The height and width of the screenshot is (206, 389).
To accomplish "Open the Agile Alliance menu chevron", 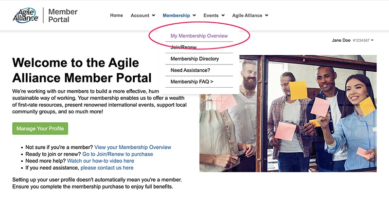I will pos(266,16).
